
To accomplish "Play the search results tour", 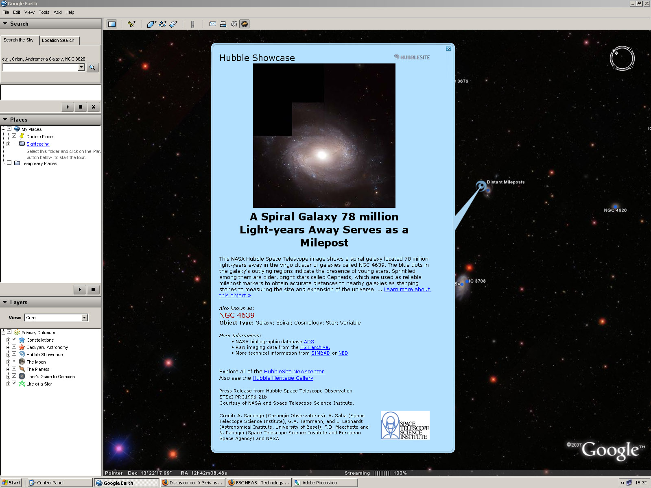I will click(68, 107).
